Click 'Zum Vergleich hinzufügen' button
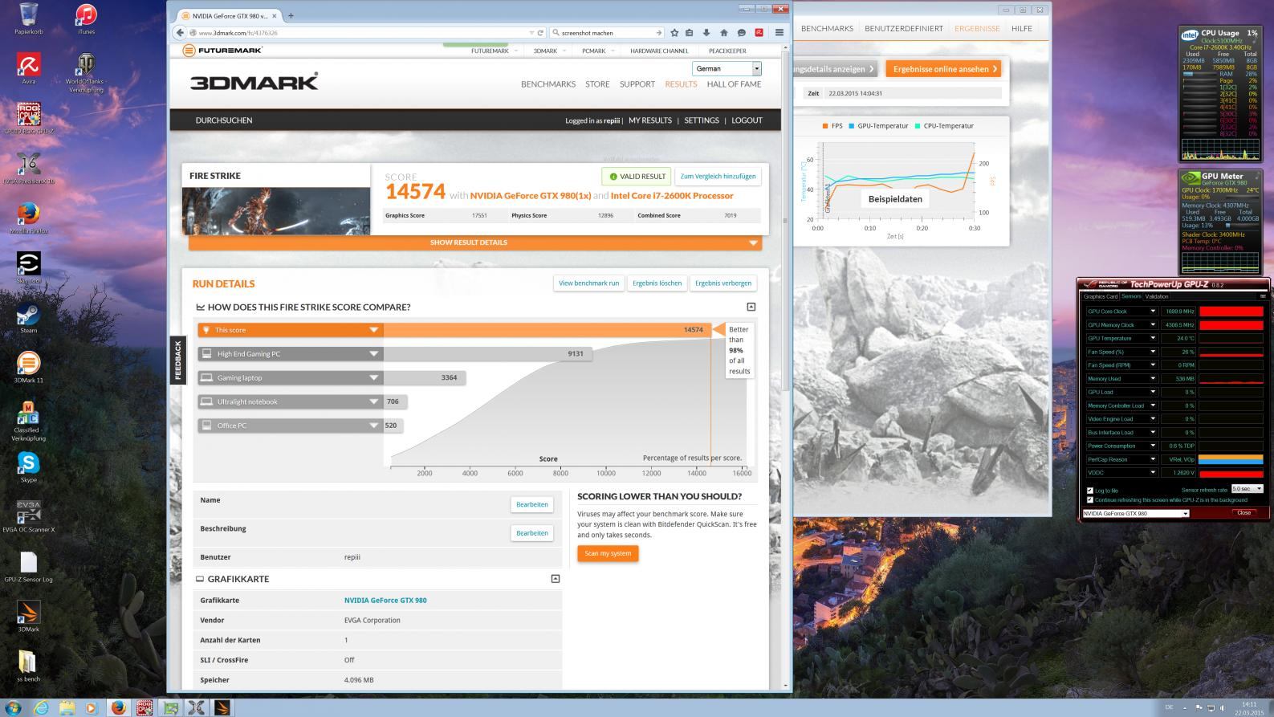Image resolution: width=1274 pixels, height=717 pixels. [718, 177]
